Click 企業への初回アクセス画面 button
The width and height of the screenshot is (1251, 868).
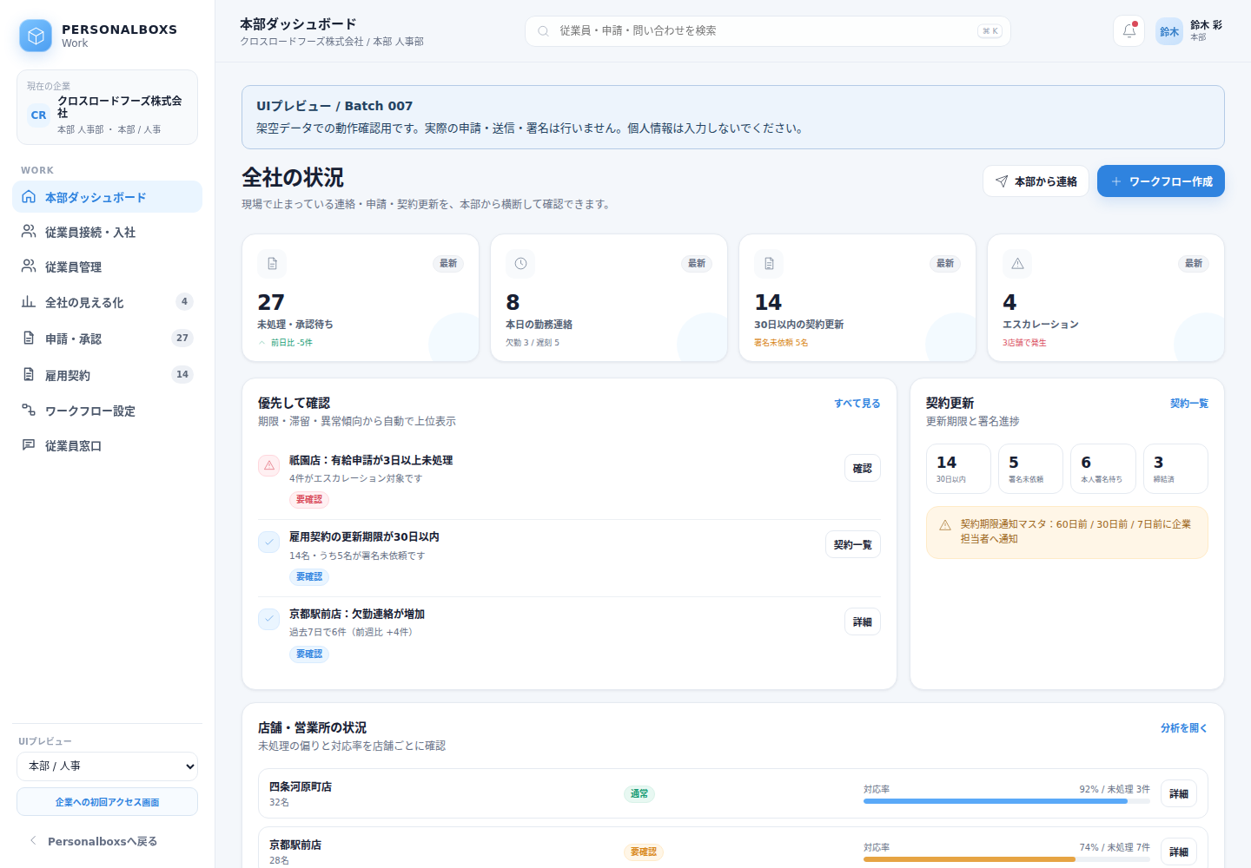(x=107, y=802)
